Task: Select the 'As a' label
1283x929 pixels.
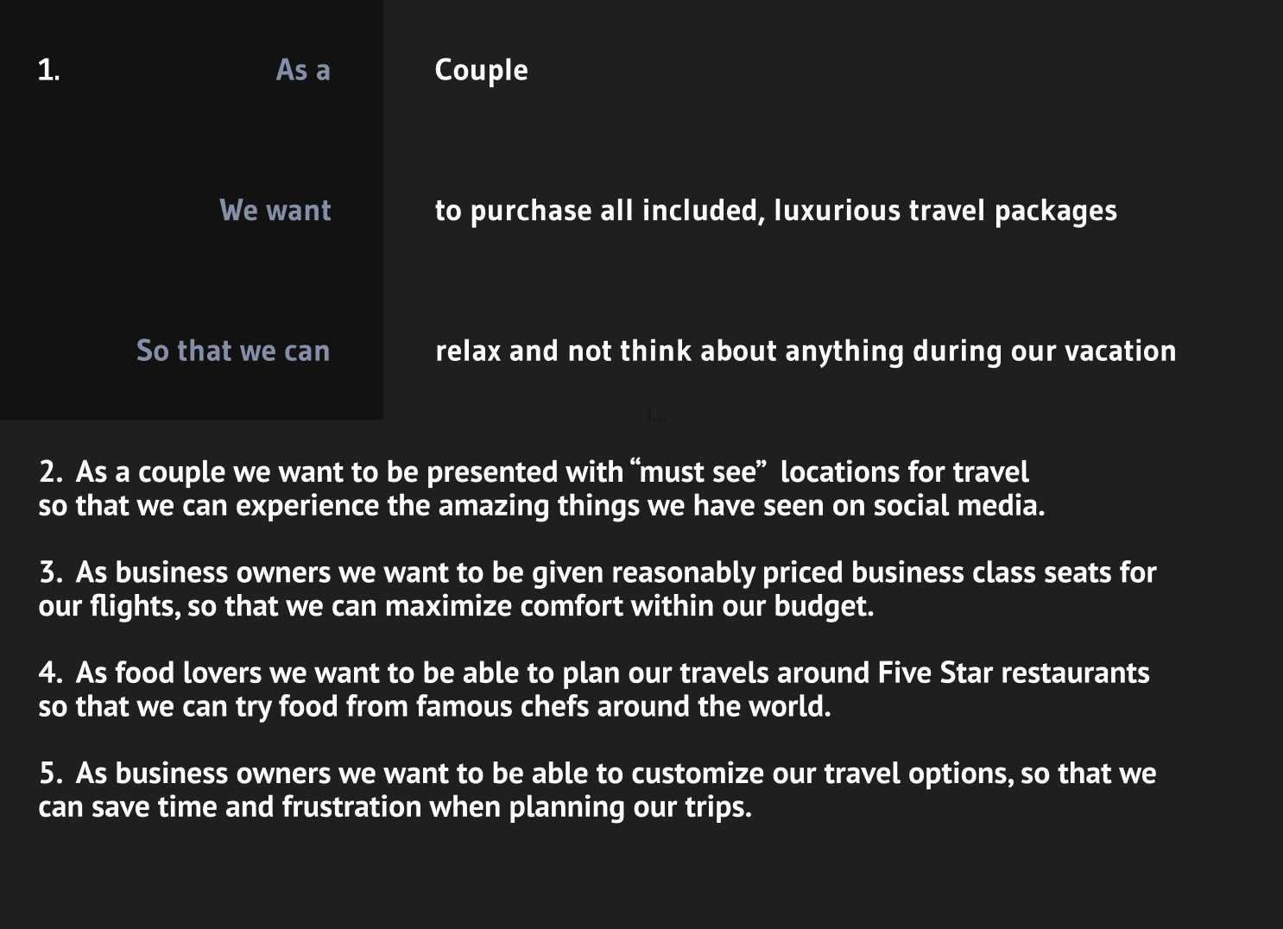Action: (x=303, y=70)
